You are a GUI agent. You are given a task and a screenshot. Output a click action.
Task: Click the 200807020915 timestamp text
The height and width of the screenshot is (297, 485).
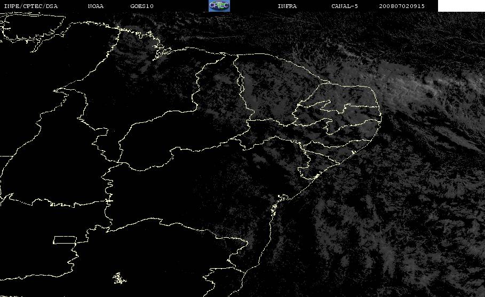coord(402,6)
